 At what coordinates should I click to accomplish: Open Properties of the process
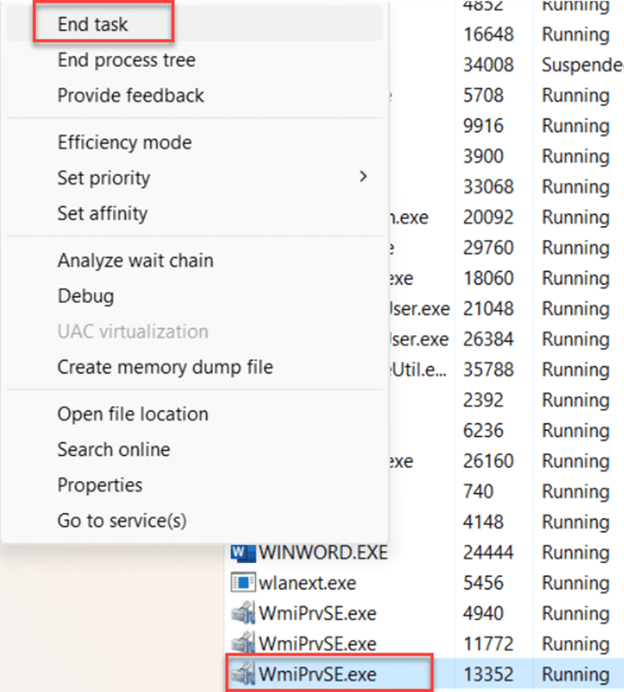[x=99, y=484]
